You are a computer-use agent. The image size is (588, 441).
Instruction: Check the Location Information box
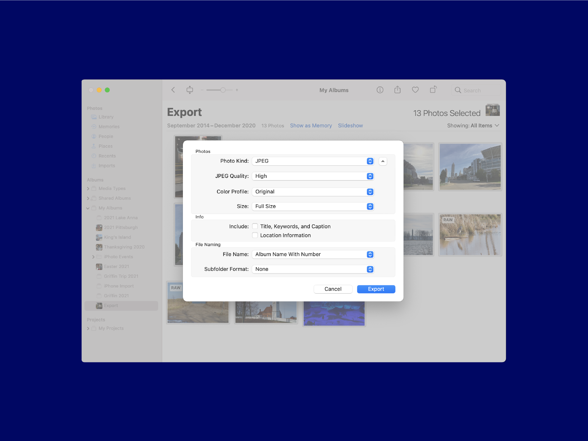[255, 235]
